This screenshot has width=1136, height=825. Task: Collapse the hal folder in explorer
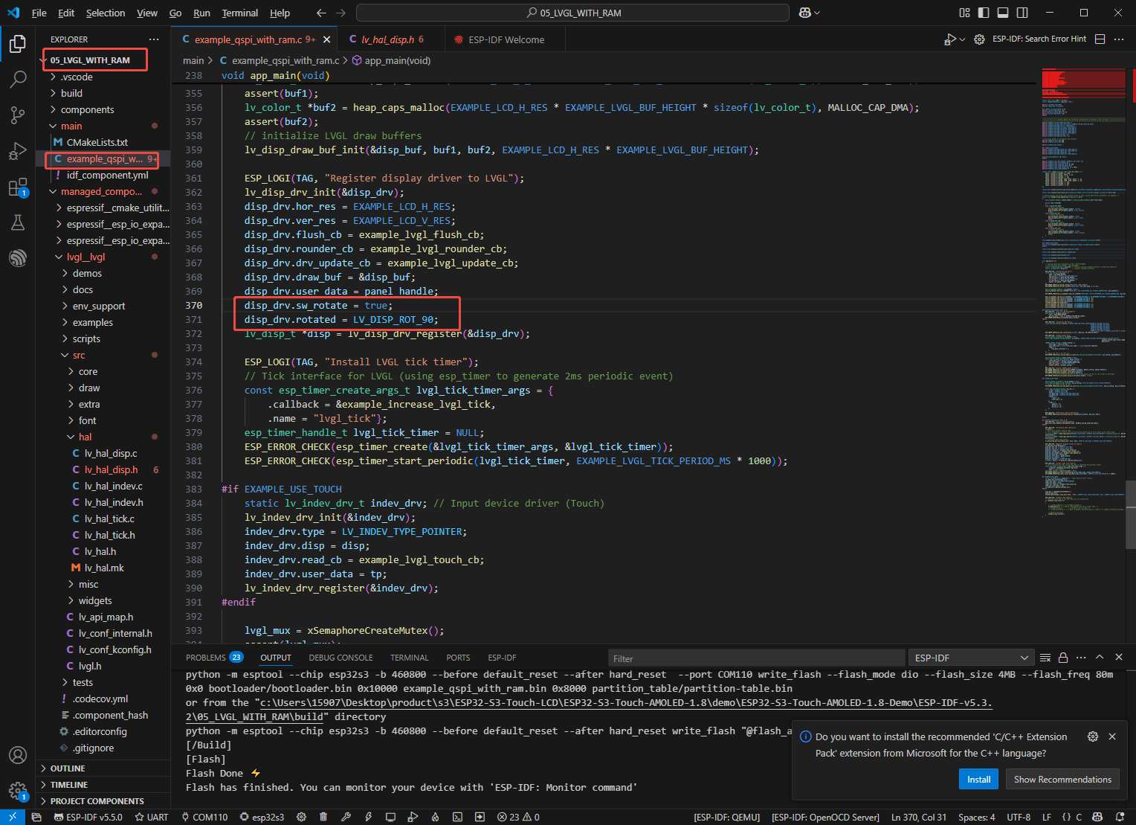click(x=85, y=437)
